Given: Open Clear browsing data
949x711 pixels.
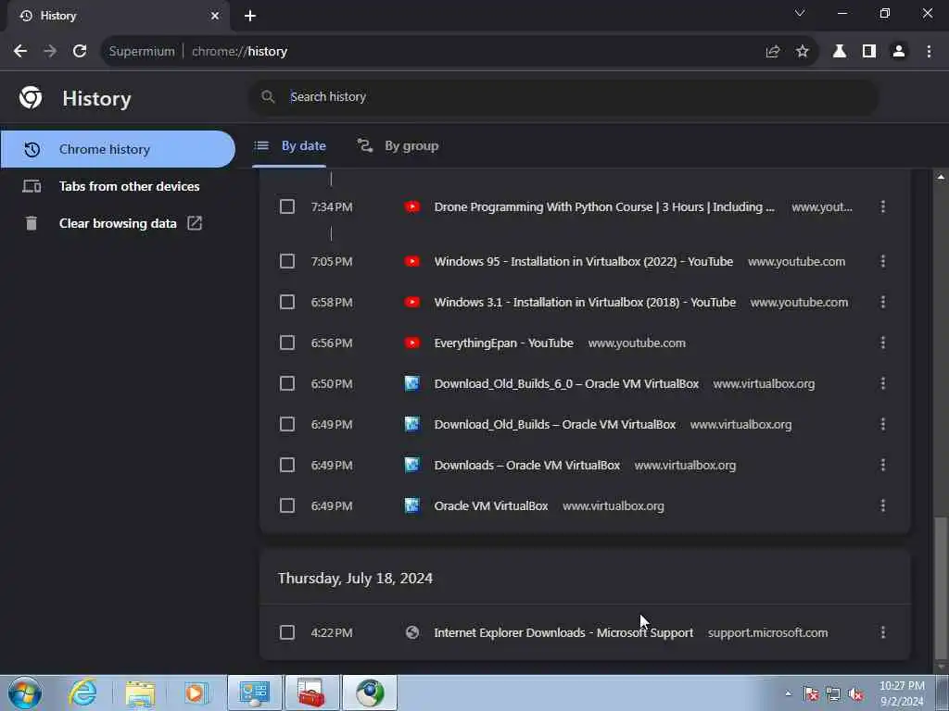Looking at the screenshot, I should point(118,223).
